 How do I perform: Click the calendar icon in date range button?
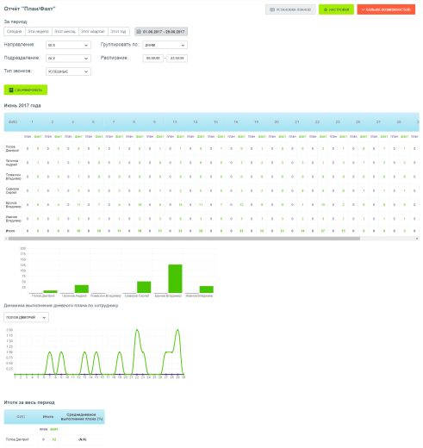139,32
